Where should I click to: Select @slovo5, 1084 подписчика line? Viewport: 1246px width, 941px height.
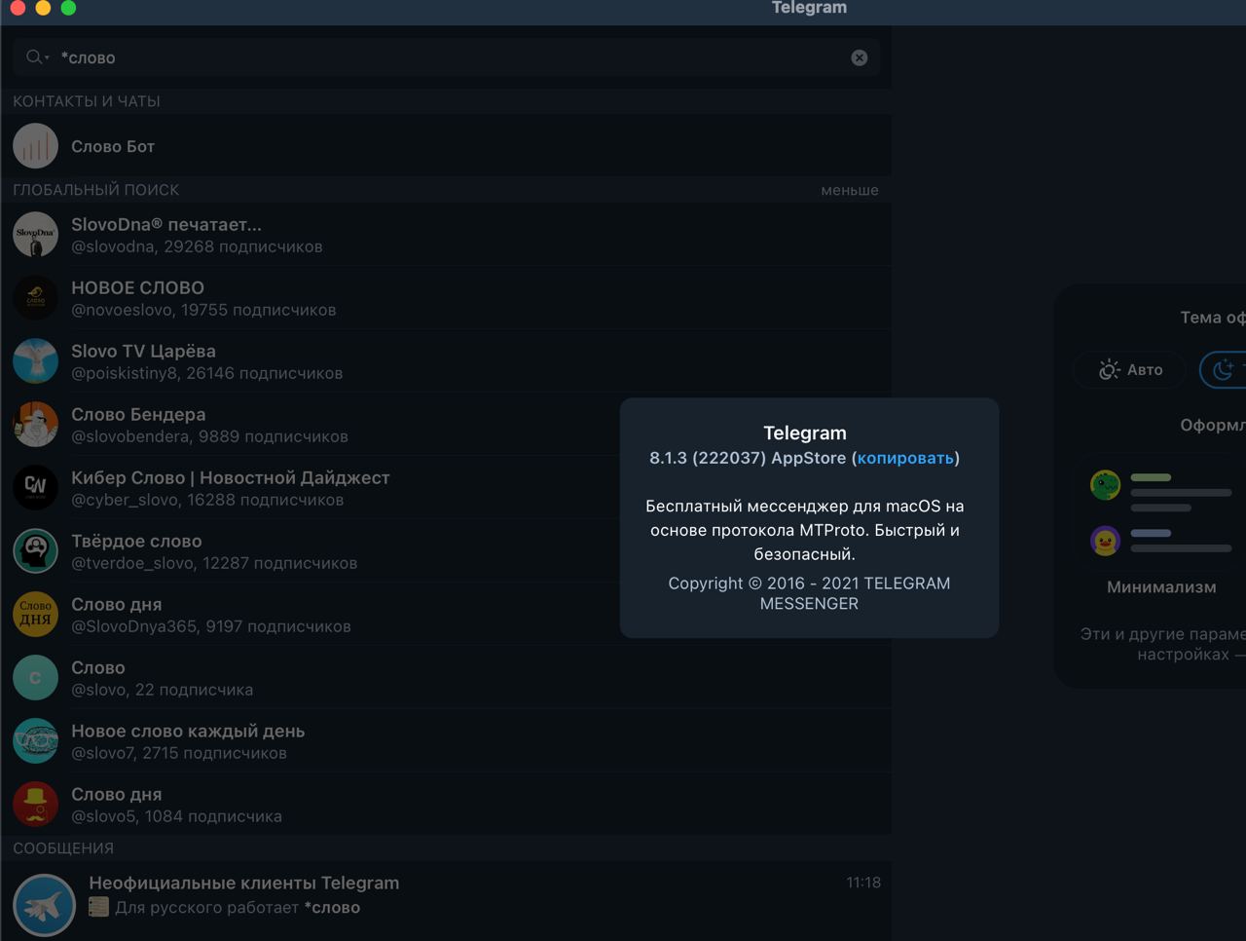tap(176, 816)
